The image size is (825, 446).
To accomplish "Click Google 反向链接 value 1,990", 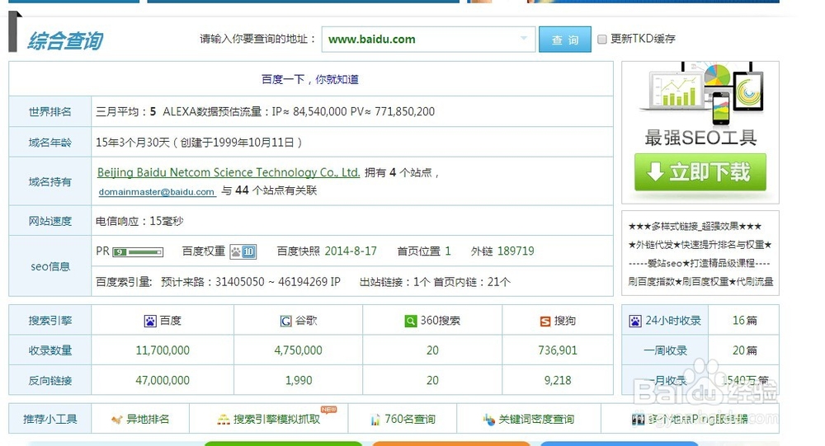I will click(299, 380).
